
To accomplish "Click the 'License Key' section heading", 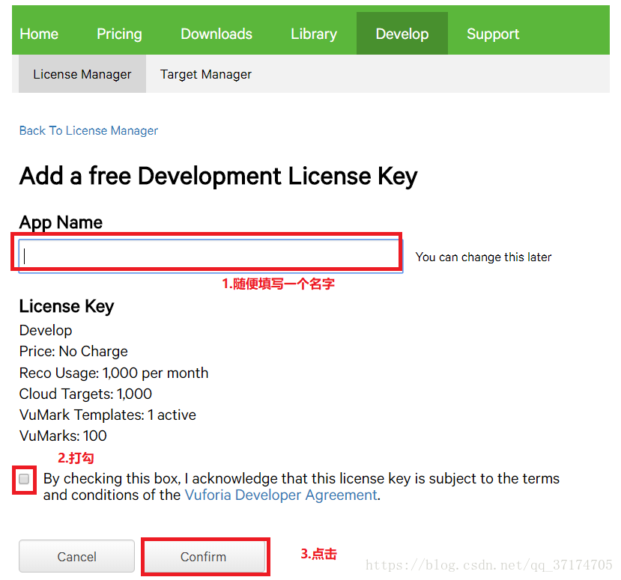I will tap(67, 307).
